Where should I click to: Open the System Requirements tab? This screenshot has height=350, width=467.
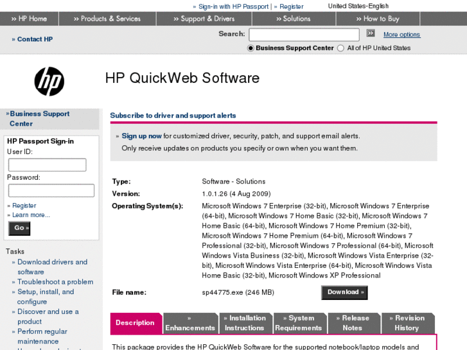click(299, 323)
